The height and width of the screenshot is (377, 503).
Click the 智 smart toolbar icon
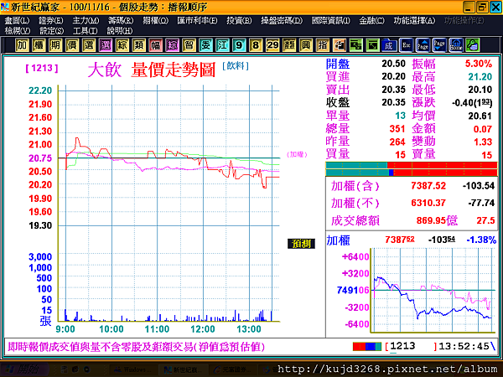[189, 45]
